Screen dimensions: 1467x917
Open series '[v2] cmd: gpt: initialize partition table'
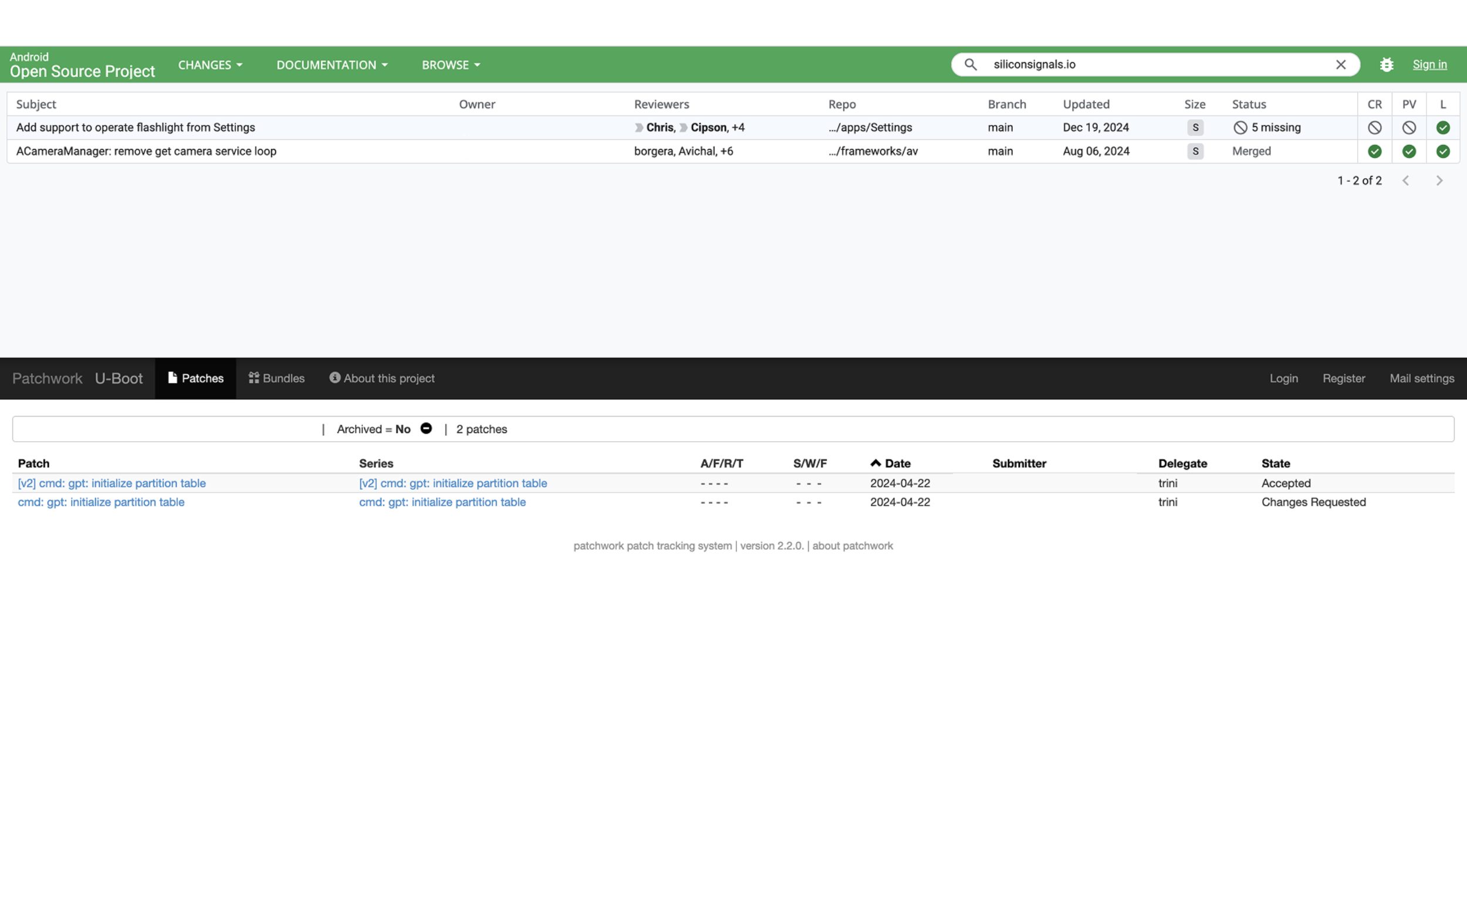tap(452, 483)
